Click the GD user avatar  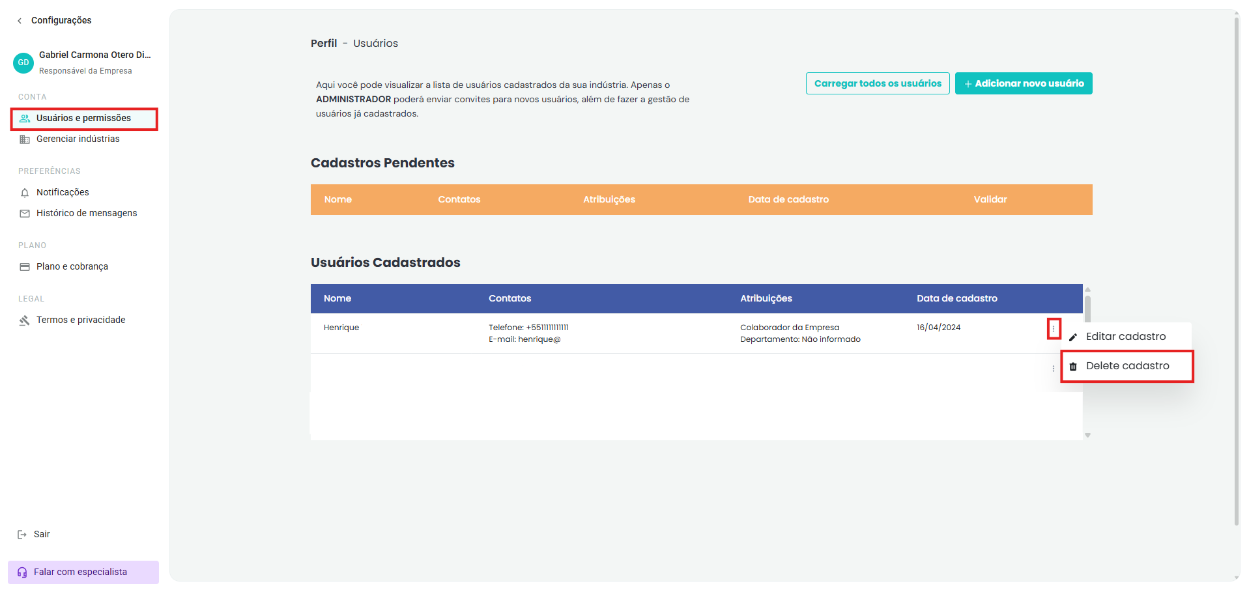click(23, 63)
